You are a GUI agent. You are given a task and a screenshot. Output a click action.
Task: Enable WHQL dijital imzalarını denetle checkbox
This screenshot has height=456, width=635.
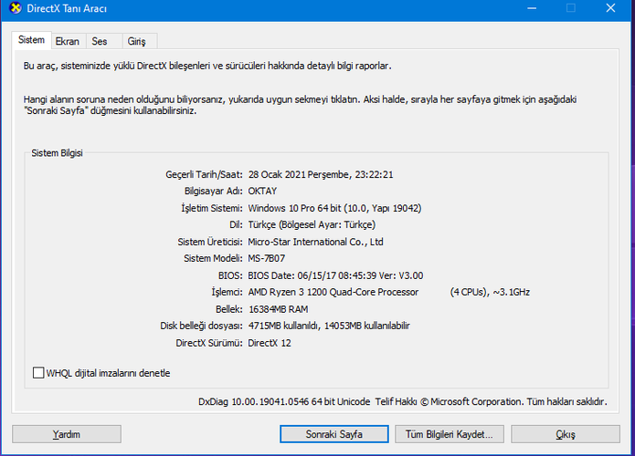38,373
